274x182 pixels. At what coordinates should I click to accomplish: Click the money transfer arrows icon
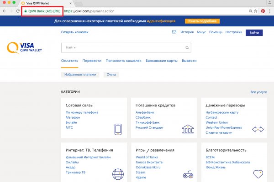(x=258, y=130)
